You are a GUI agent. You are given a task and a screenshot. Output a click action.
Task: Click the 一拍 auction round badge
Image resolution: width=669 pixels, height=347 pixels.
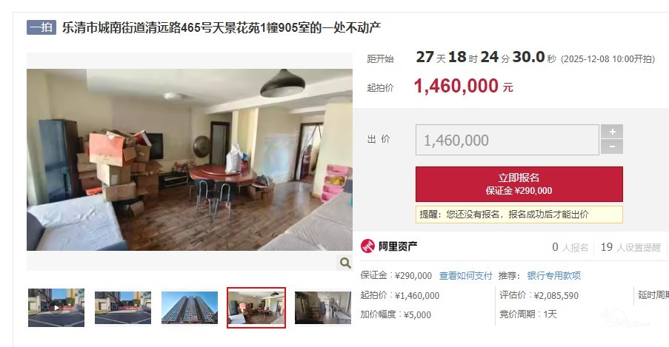pos(41,27)
